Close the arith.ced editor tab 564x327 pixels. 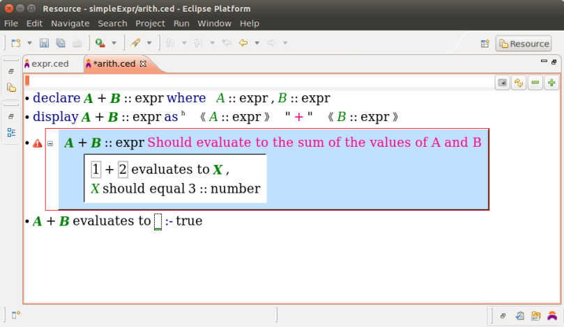pyautogui.click(x=144, y=63)
